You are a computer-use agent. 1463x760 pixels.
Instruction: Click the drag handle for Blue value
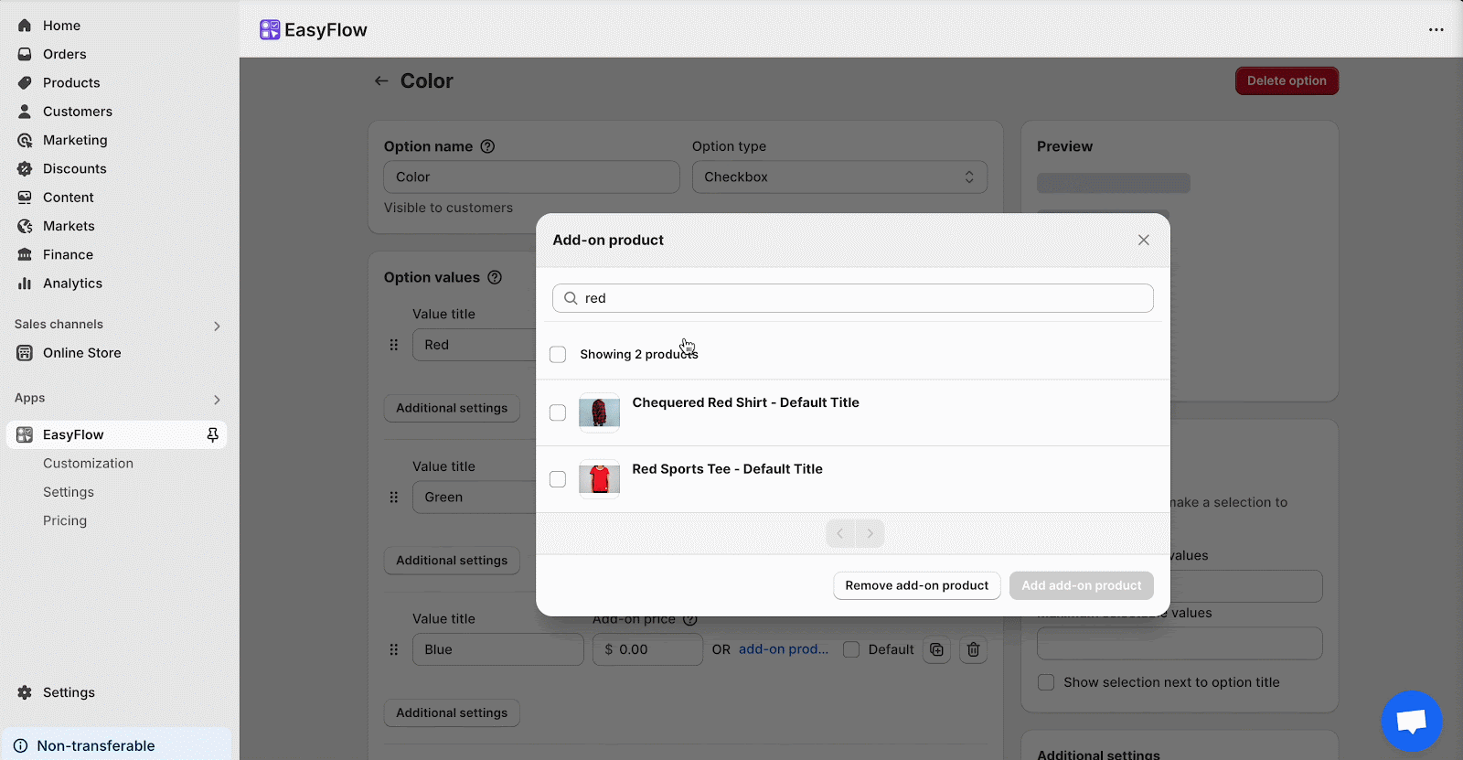tap(394, 649)
